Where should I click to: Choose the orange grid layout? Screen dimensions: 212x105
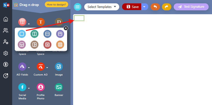pos(60,44)
